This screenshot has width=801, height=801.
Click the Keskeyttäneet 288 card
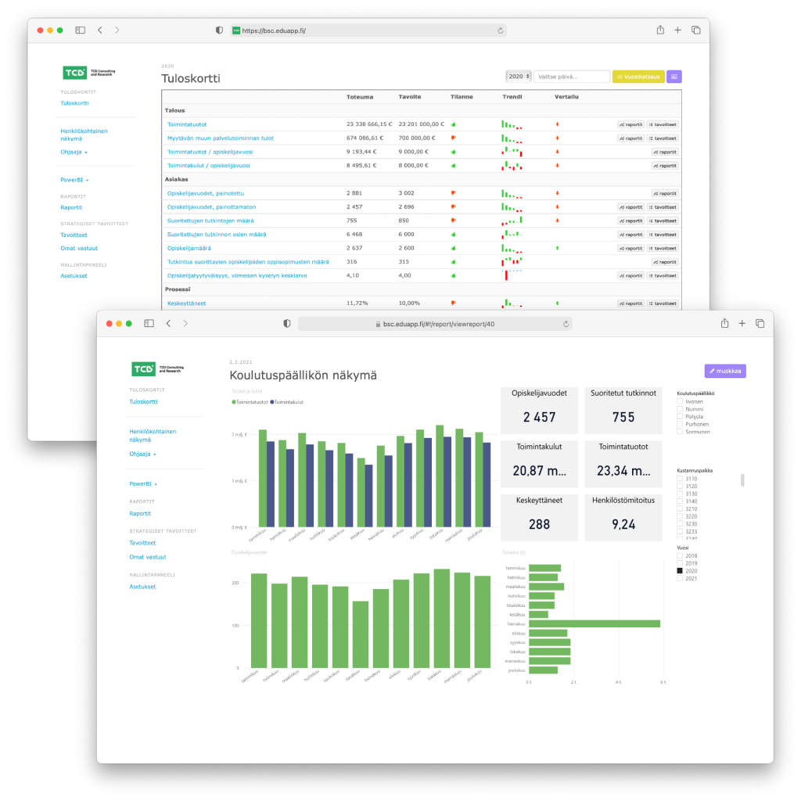(x=539, y=517)
